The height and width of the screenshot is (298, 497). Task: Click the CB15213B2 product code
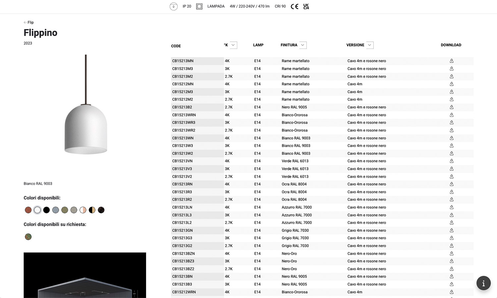tap(182, 107)
